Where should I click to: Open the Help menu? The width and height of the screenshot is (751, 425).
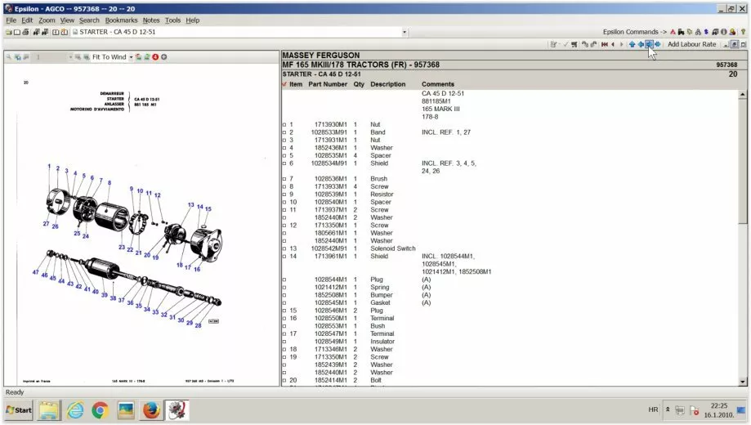pos(193,20)
